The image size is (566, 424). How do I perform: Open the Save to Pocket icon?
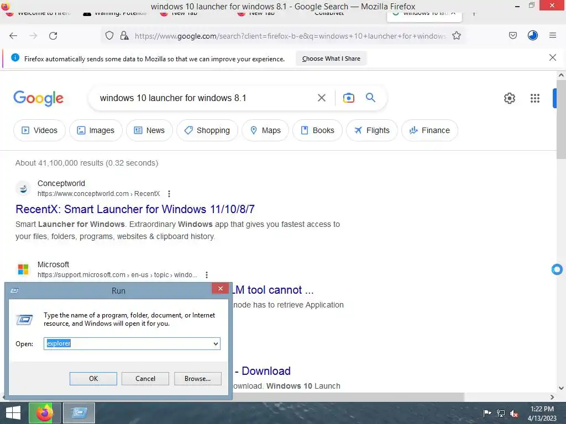pos(512,36)
